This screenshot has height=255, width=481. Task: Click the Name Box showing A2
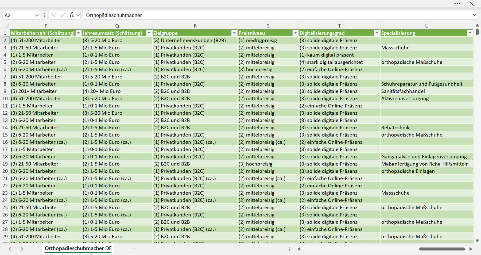click(x=19, y=15)
